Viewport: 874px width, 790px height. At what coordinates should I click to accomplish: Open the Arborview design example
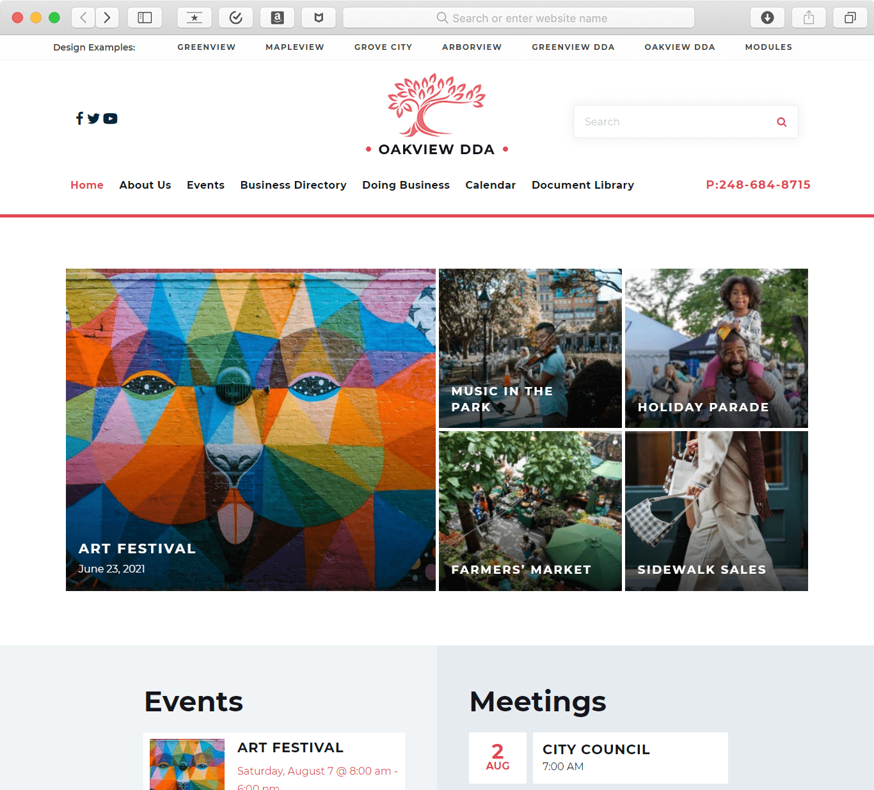472,47
